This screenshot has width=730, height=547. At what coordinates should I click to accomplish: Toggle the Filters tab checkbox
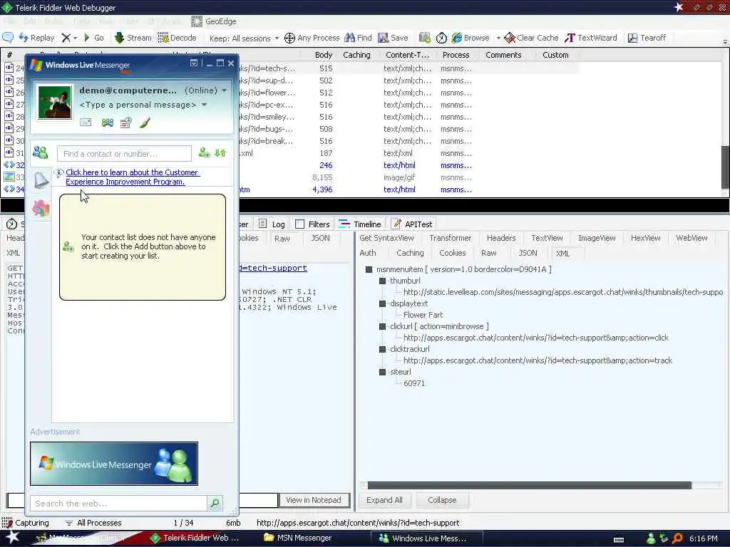coord(300,224)
